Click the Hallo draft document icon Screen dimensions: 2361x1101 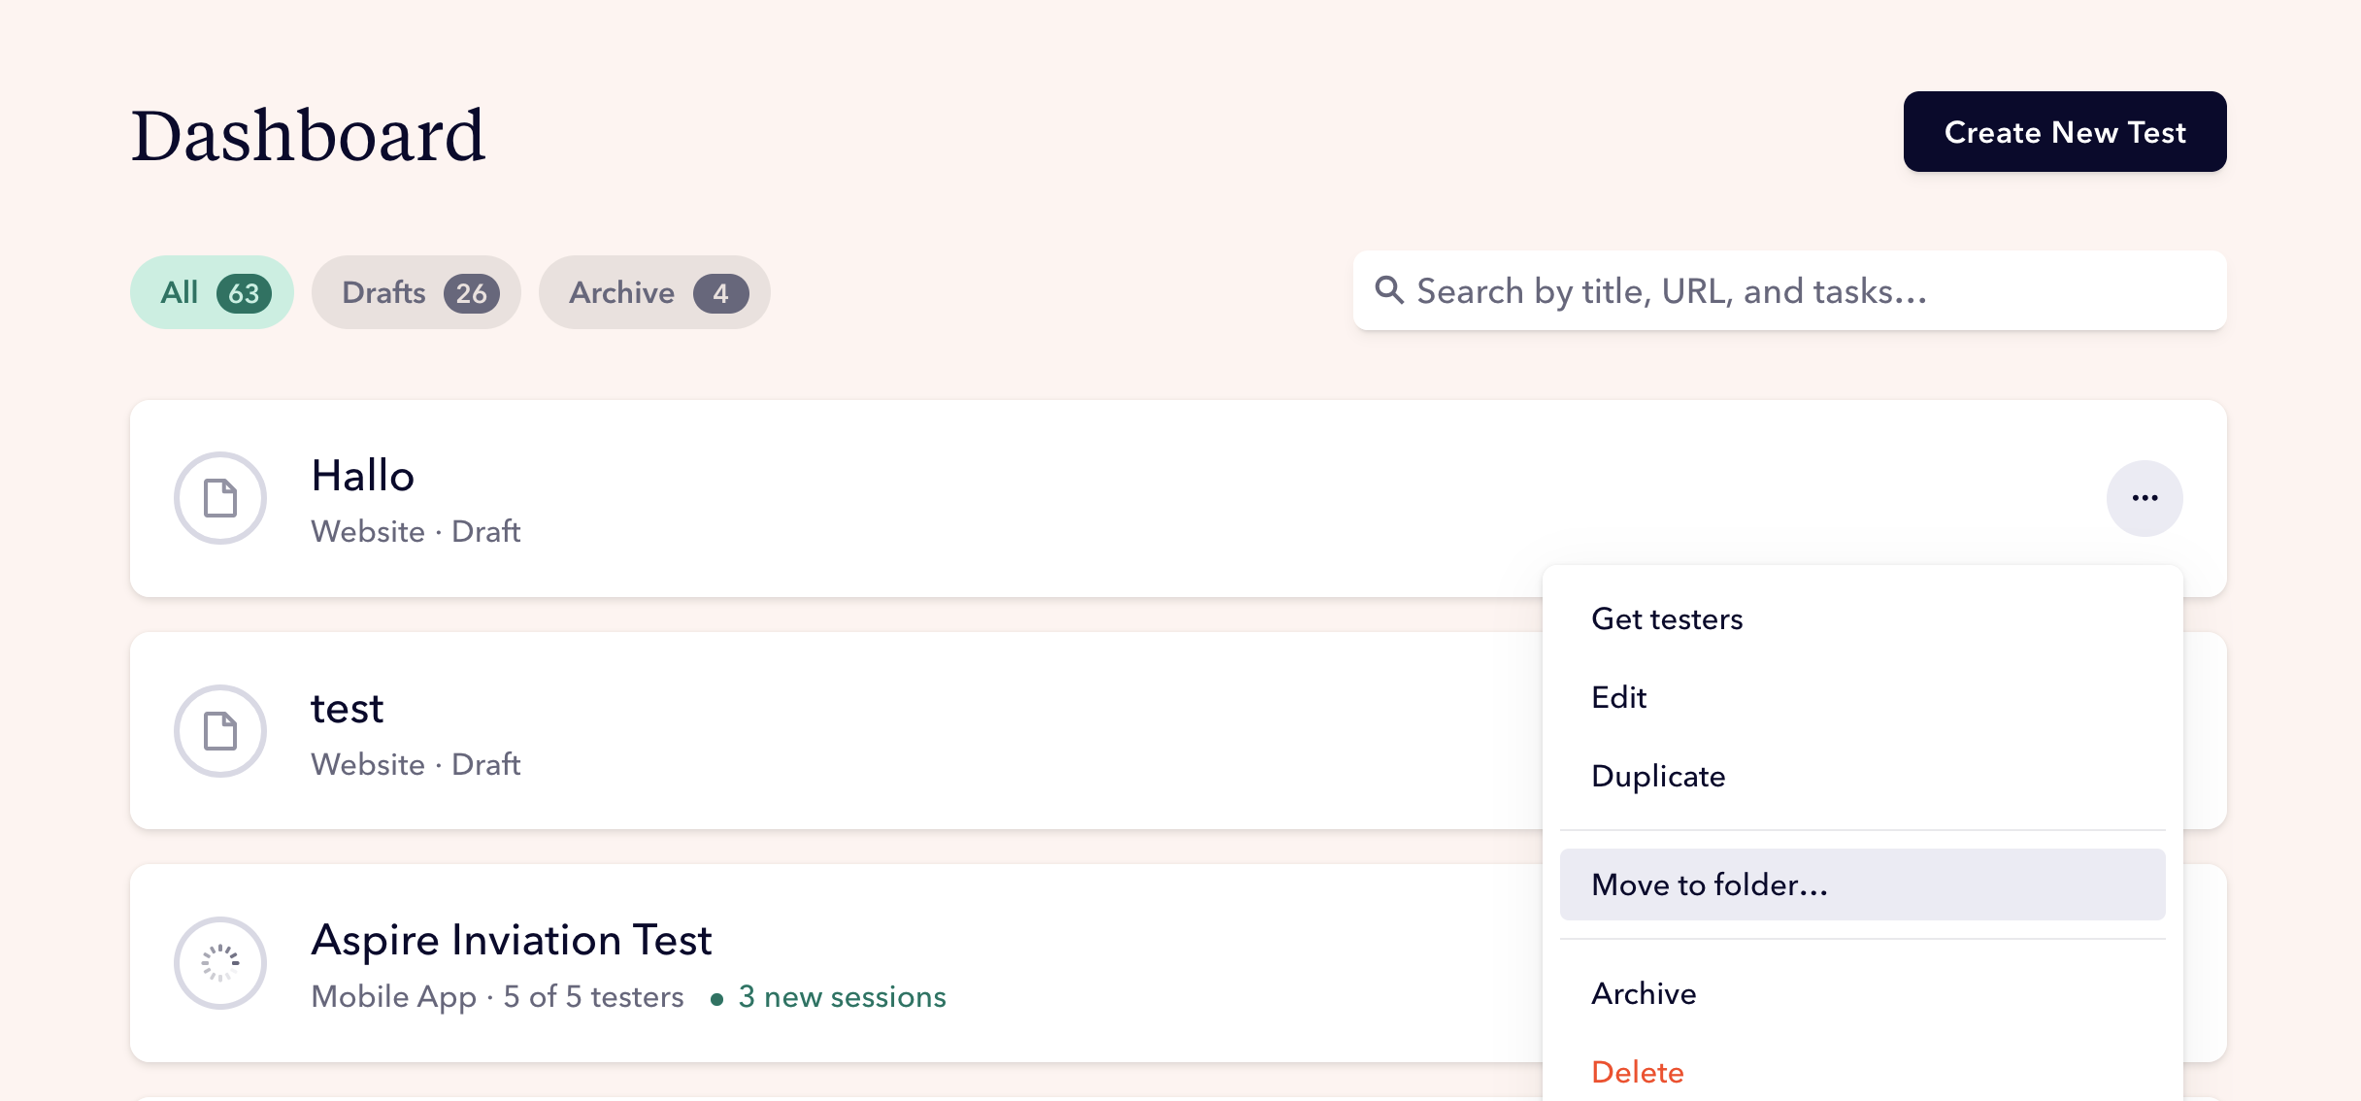click(220, 498)
